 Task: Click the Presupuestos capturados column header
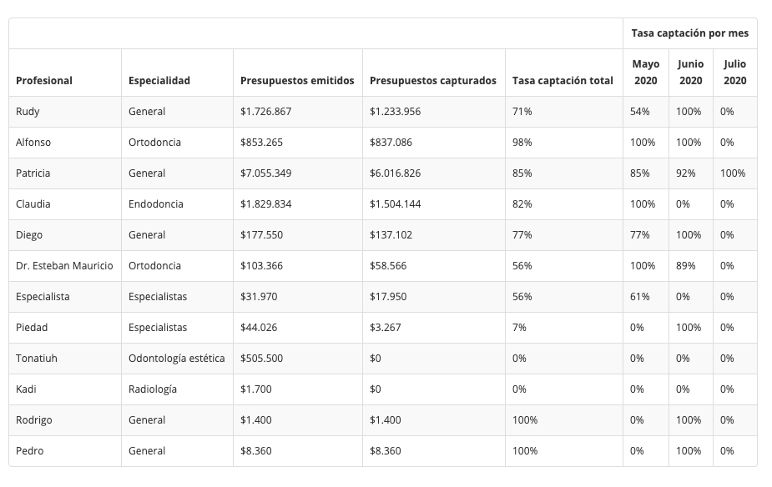[433, 81]
